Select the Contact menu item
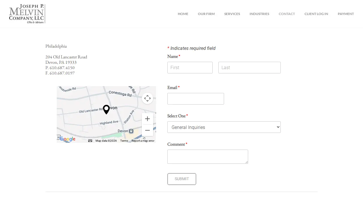 [287, 14]
